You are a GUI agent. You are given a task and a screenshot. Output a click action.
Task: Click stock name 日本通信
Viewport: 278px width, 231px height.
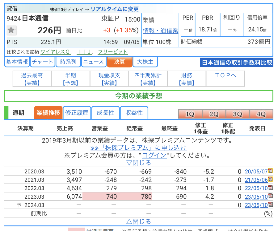tap(35, 18)
